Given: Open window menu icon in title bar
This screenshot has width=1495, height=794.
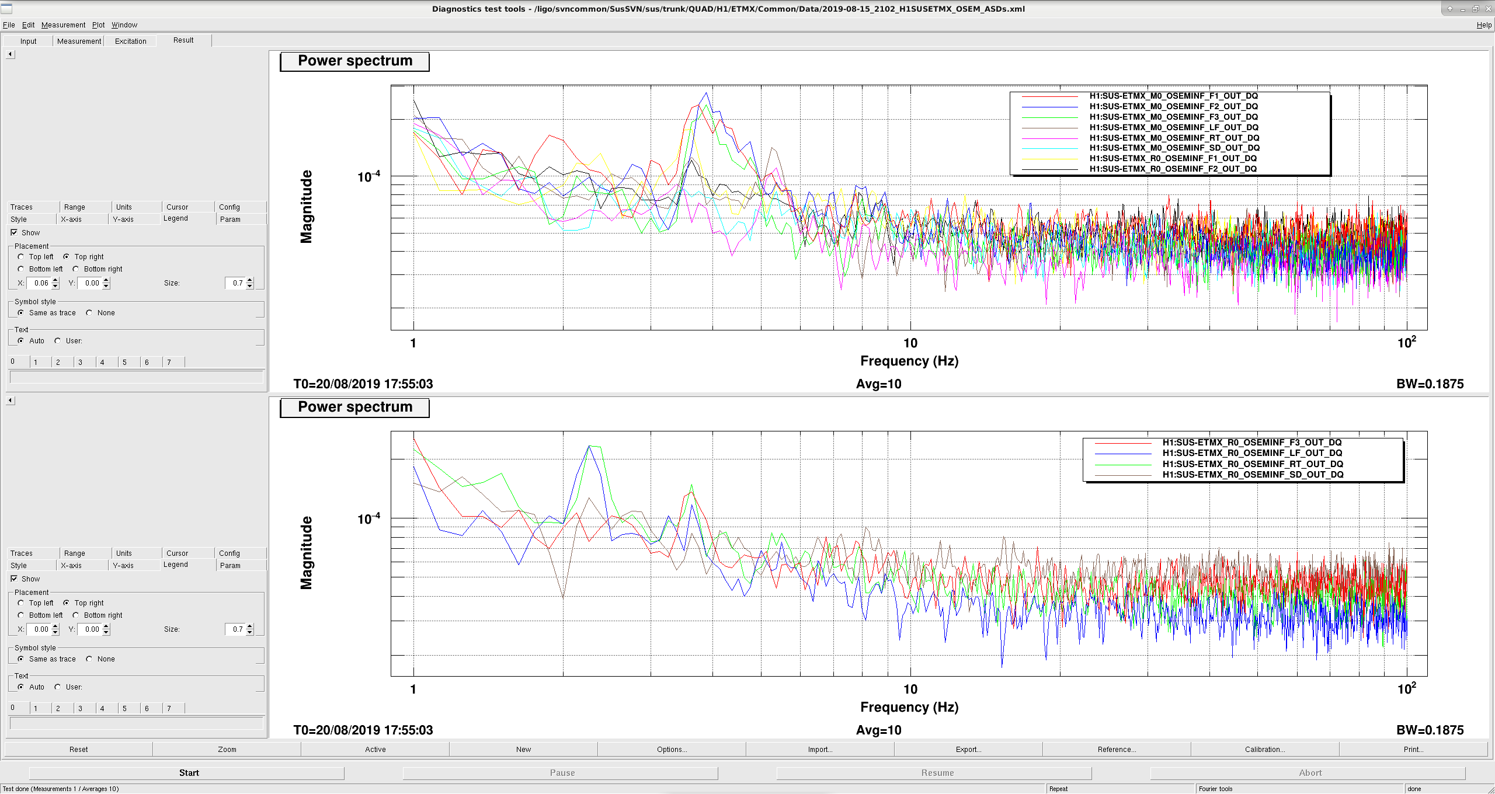Looking at the screenshot, I should tap(6, 8).
